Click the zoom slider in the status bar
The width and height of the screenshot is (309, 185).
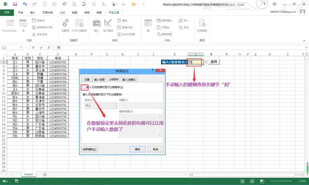pos(281,181)
